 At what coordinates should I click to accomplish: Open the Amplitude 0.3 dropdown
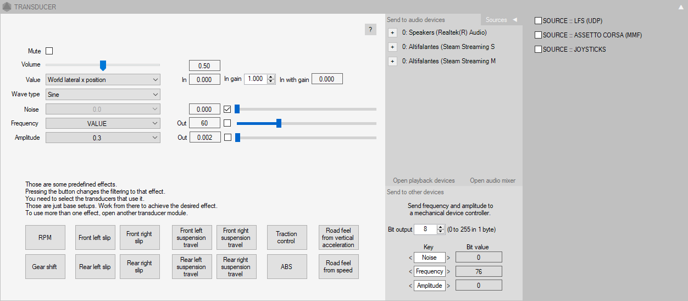click(x=103, y=138)
